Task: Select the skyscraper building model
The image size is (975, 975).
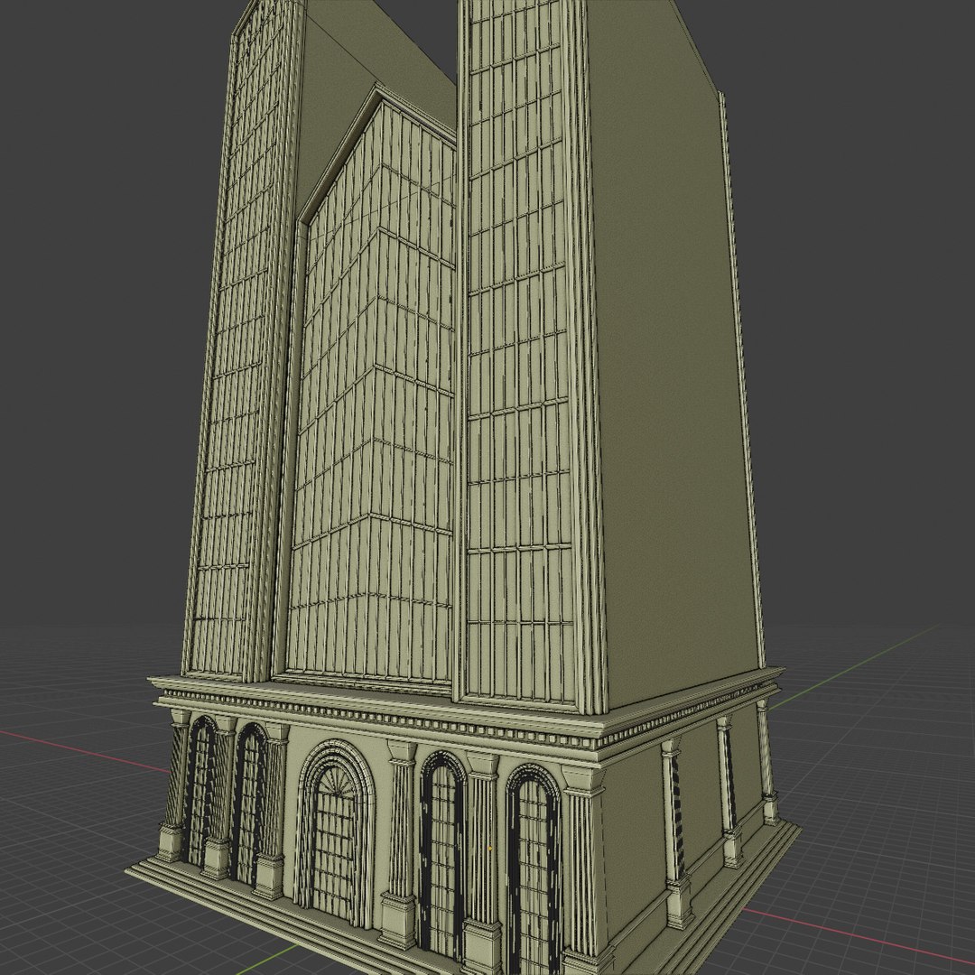Action: point(463,487)
